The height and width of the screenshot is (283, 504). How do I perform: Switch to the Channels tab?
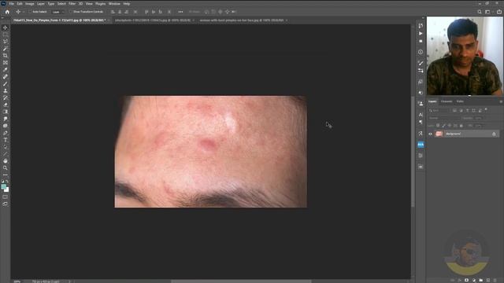(447, 101)
